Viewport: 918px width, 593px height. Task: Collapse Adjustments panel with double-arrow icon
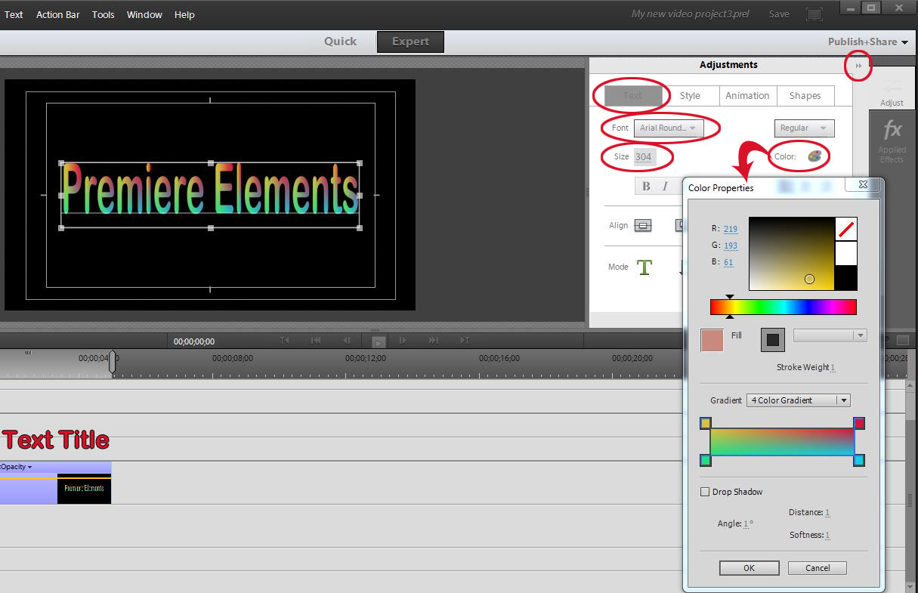coord(858,66)
